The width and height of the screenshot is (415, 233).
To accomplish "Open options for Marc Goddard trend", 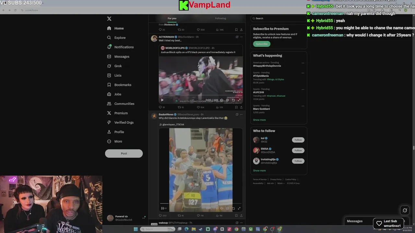I will [303, 106].
